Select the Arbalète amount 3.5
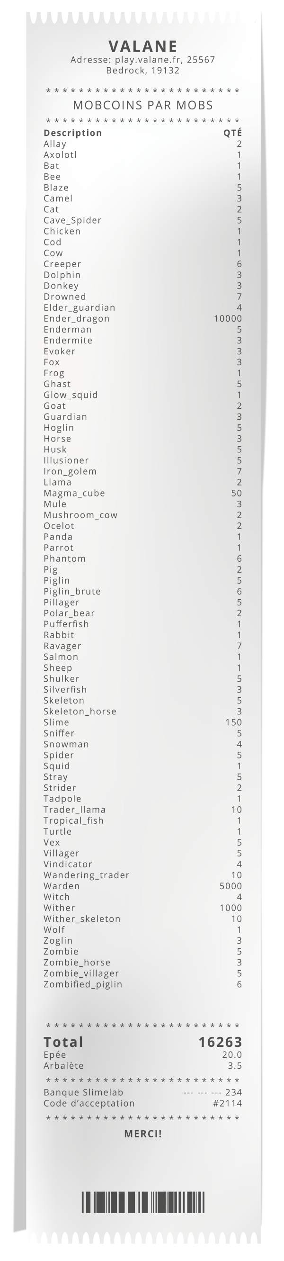Image resolution: width=284 pixels, height=1261 pixels. pyautogui.click(x=235, y=1066)
